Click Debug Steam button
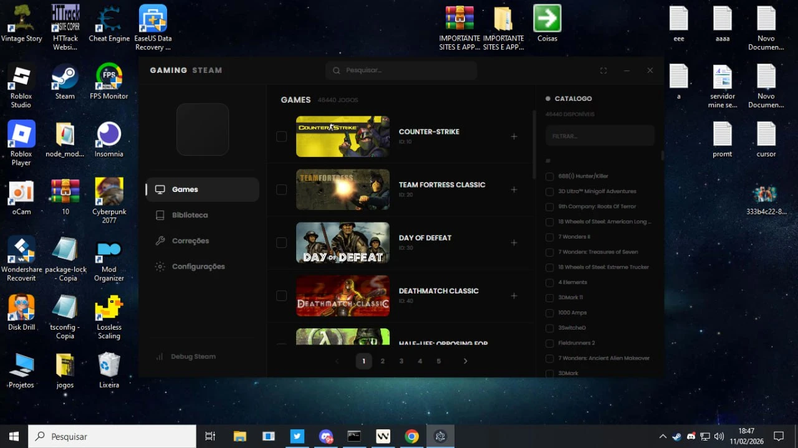The image size is (798, 448). [185, 356]
